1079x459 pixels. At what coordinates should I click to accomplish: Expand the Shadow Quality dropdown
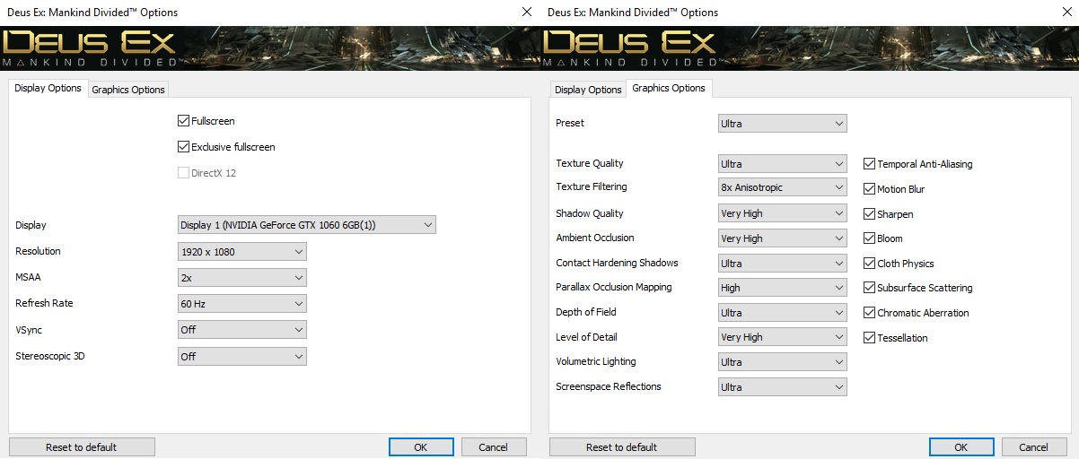point(783,213)
